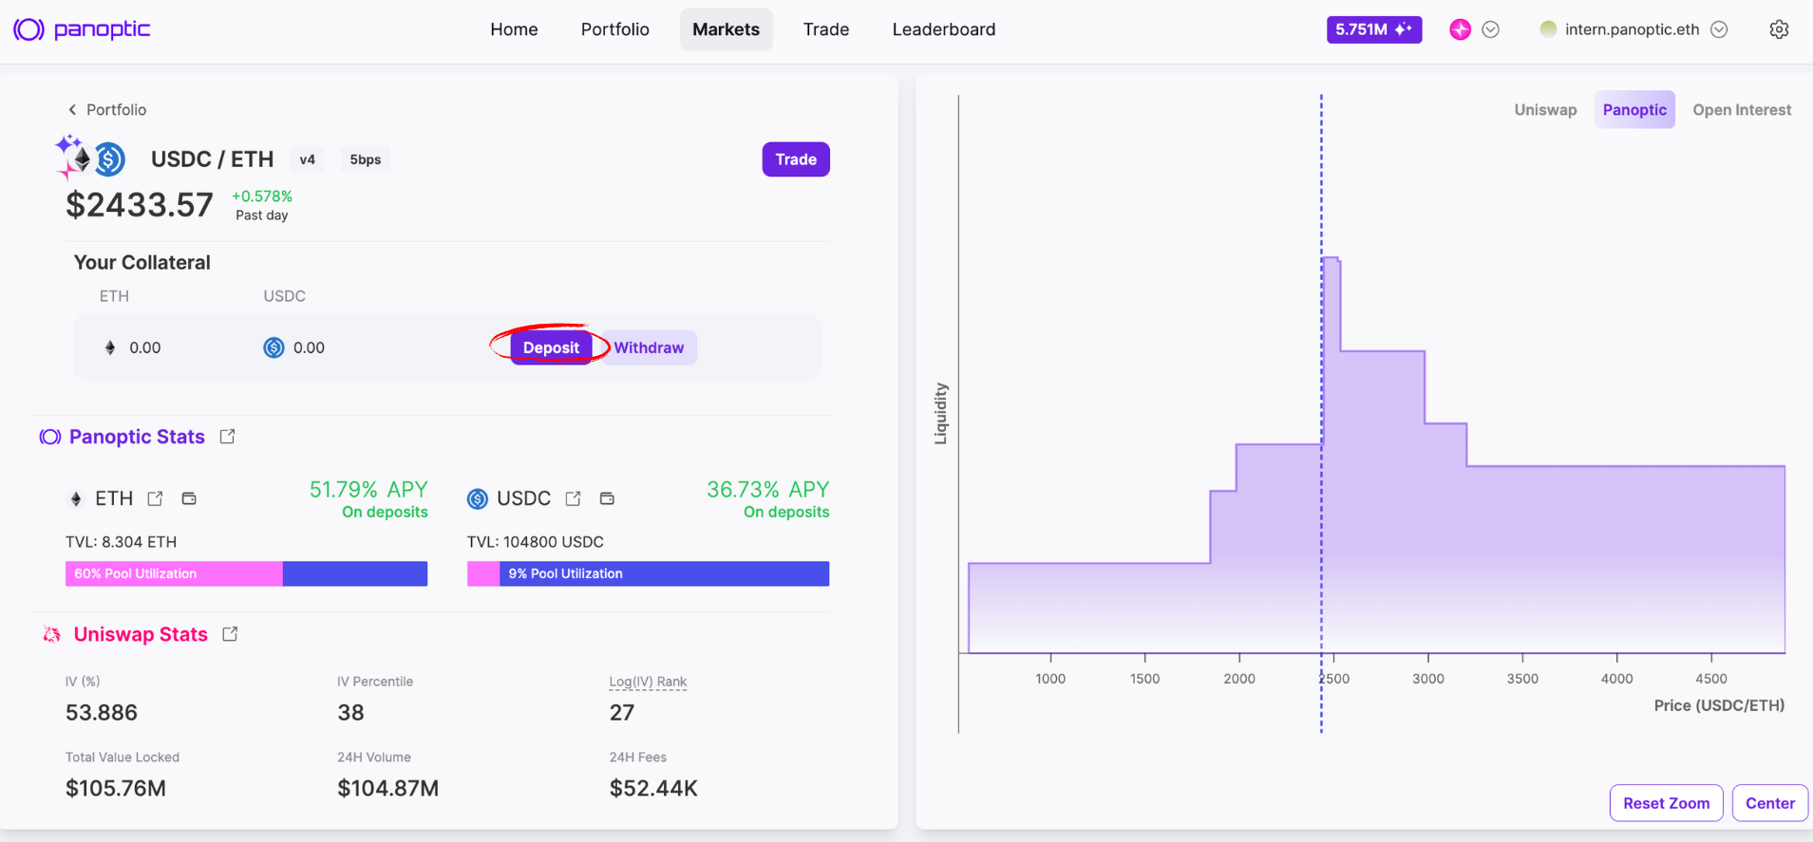Click the 9% Pool Utilization bar
The image size is (1813, 842).
648,573
